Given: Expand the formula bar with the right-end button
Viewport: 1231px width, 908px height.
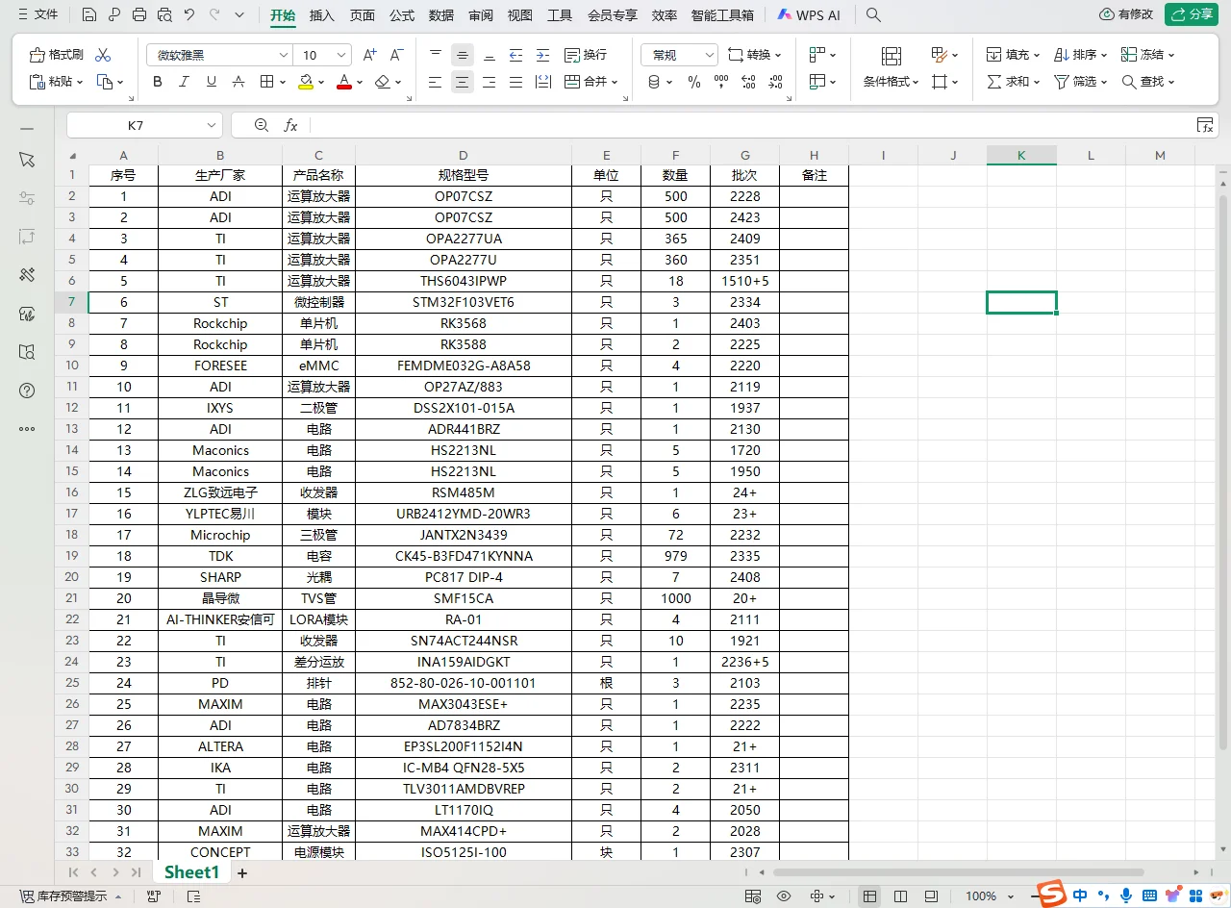Looking at the screenshot, I should click(x=1204, y=125).
